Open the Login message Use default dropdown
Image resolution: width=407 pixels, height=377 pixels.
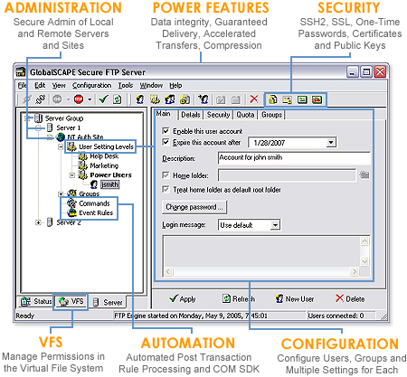tap(275, 225)
